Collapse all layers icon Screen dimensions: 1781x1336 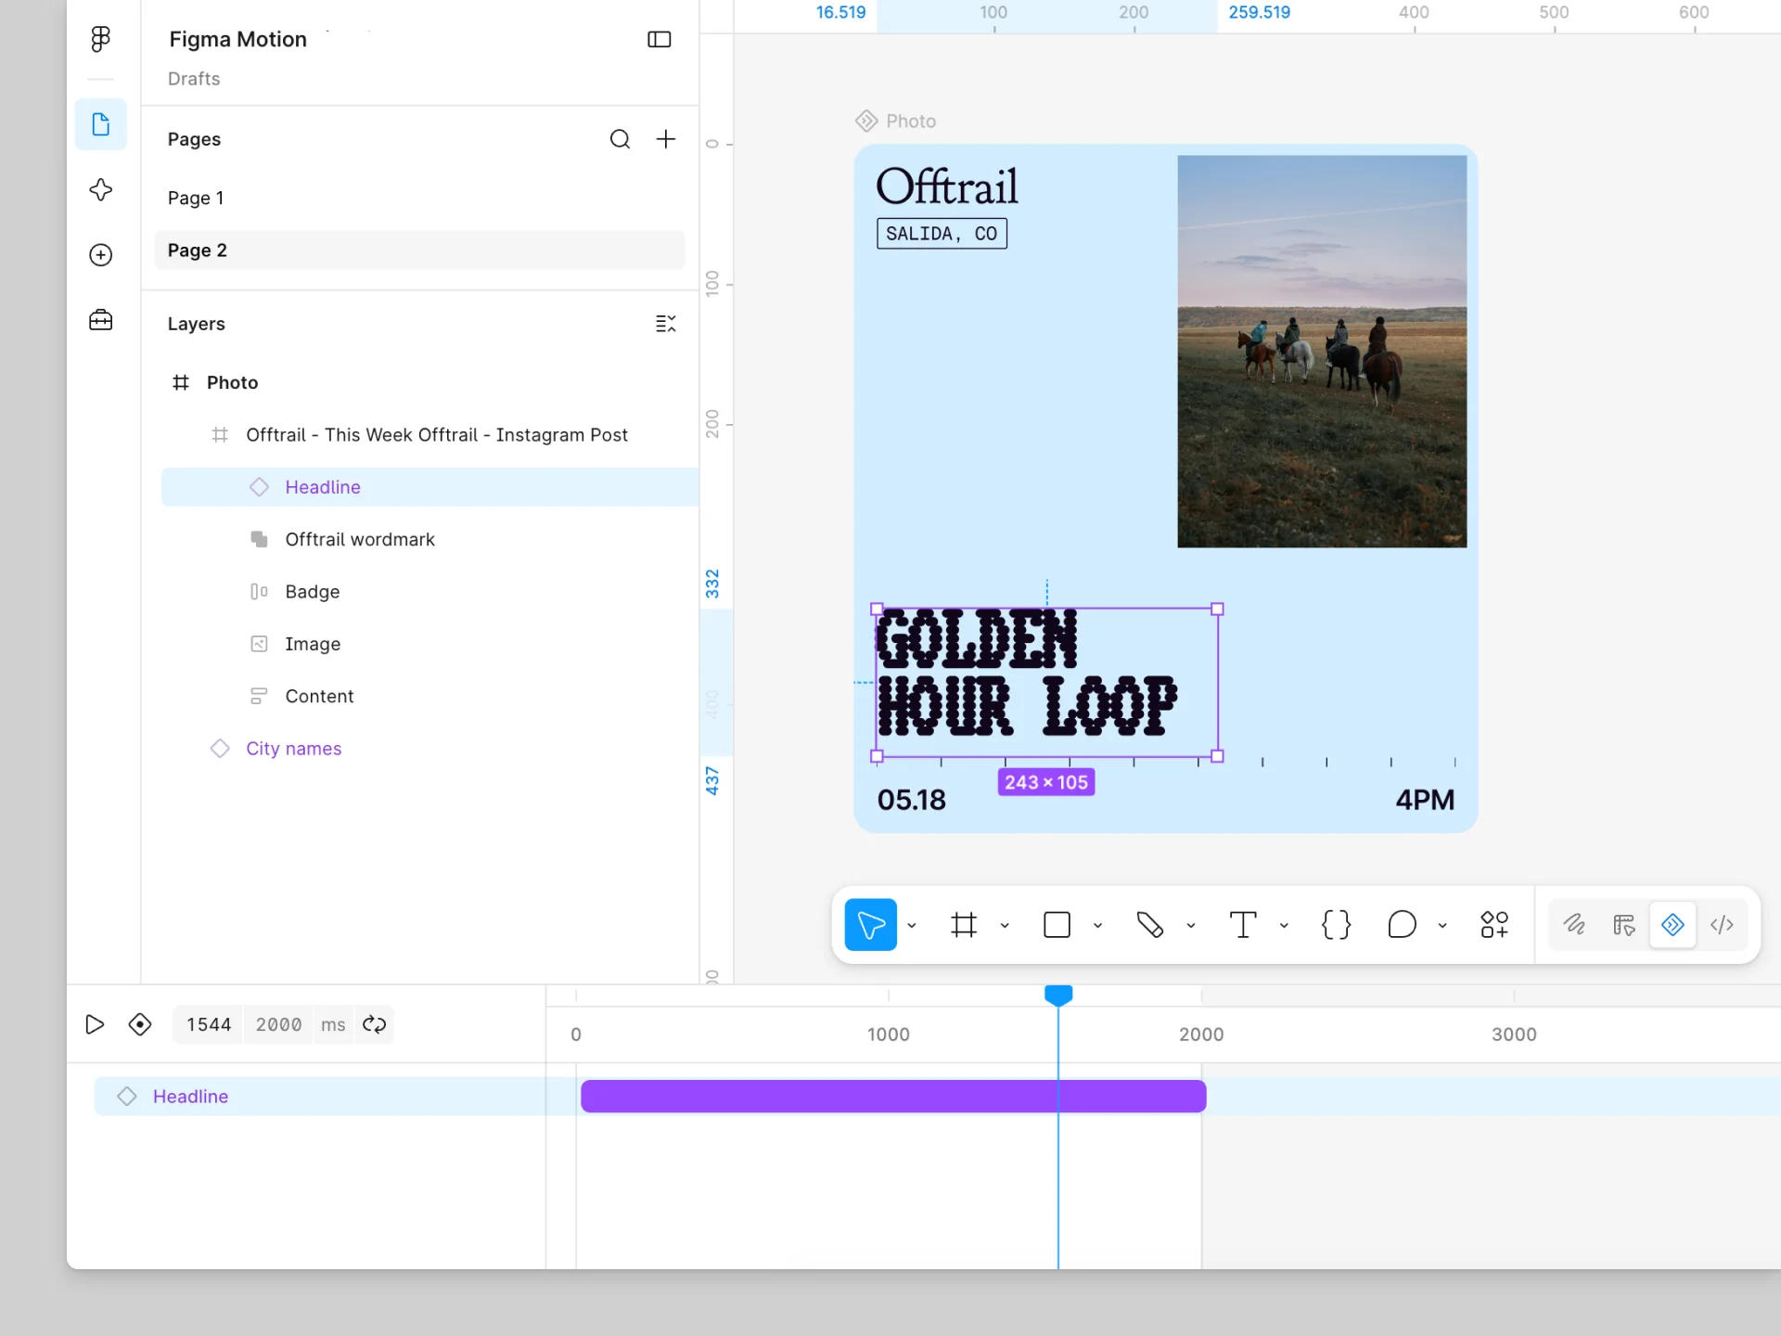point(666,324)
